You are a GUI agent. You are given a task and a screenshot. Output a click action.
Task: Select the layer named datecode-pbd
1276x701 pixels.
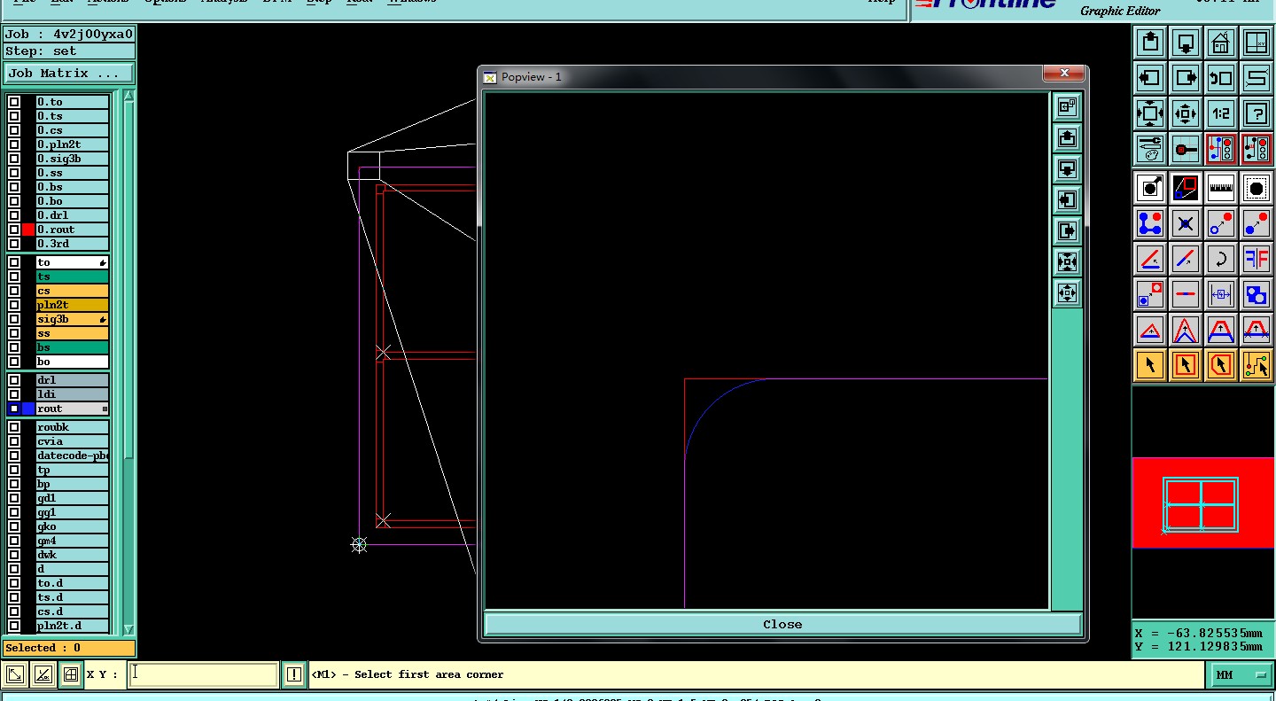[72, 456]
